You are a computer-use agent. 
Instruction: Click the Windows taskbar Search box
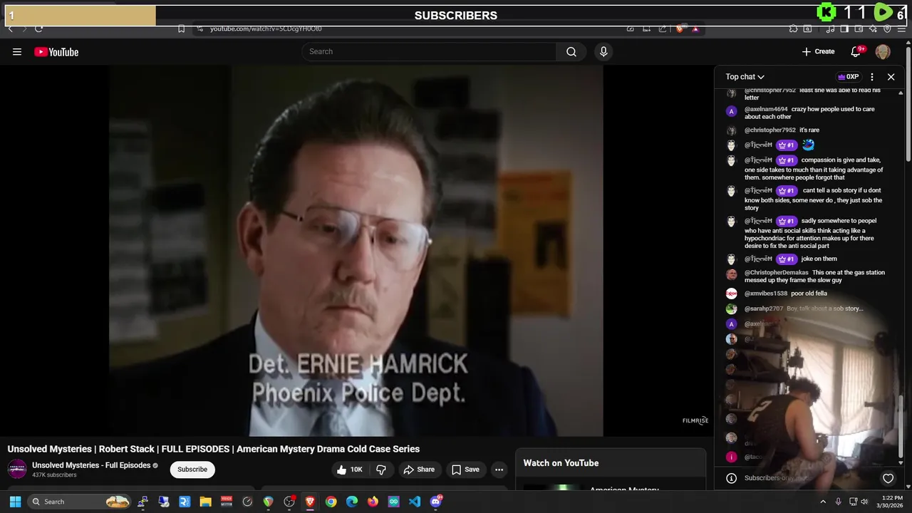click(80, 502)
